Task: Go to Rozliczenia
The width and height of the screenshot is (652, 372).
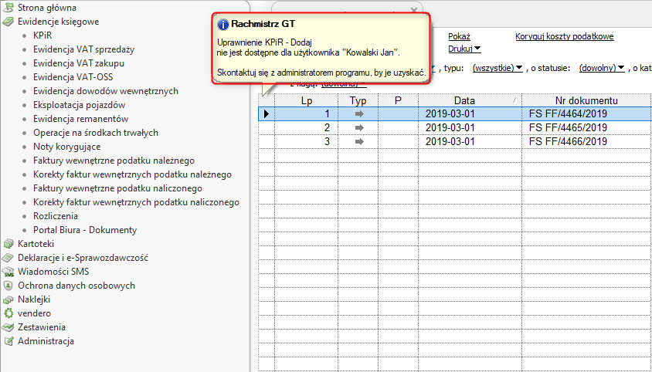Action: (56, 216)
